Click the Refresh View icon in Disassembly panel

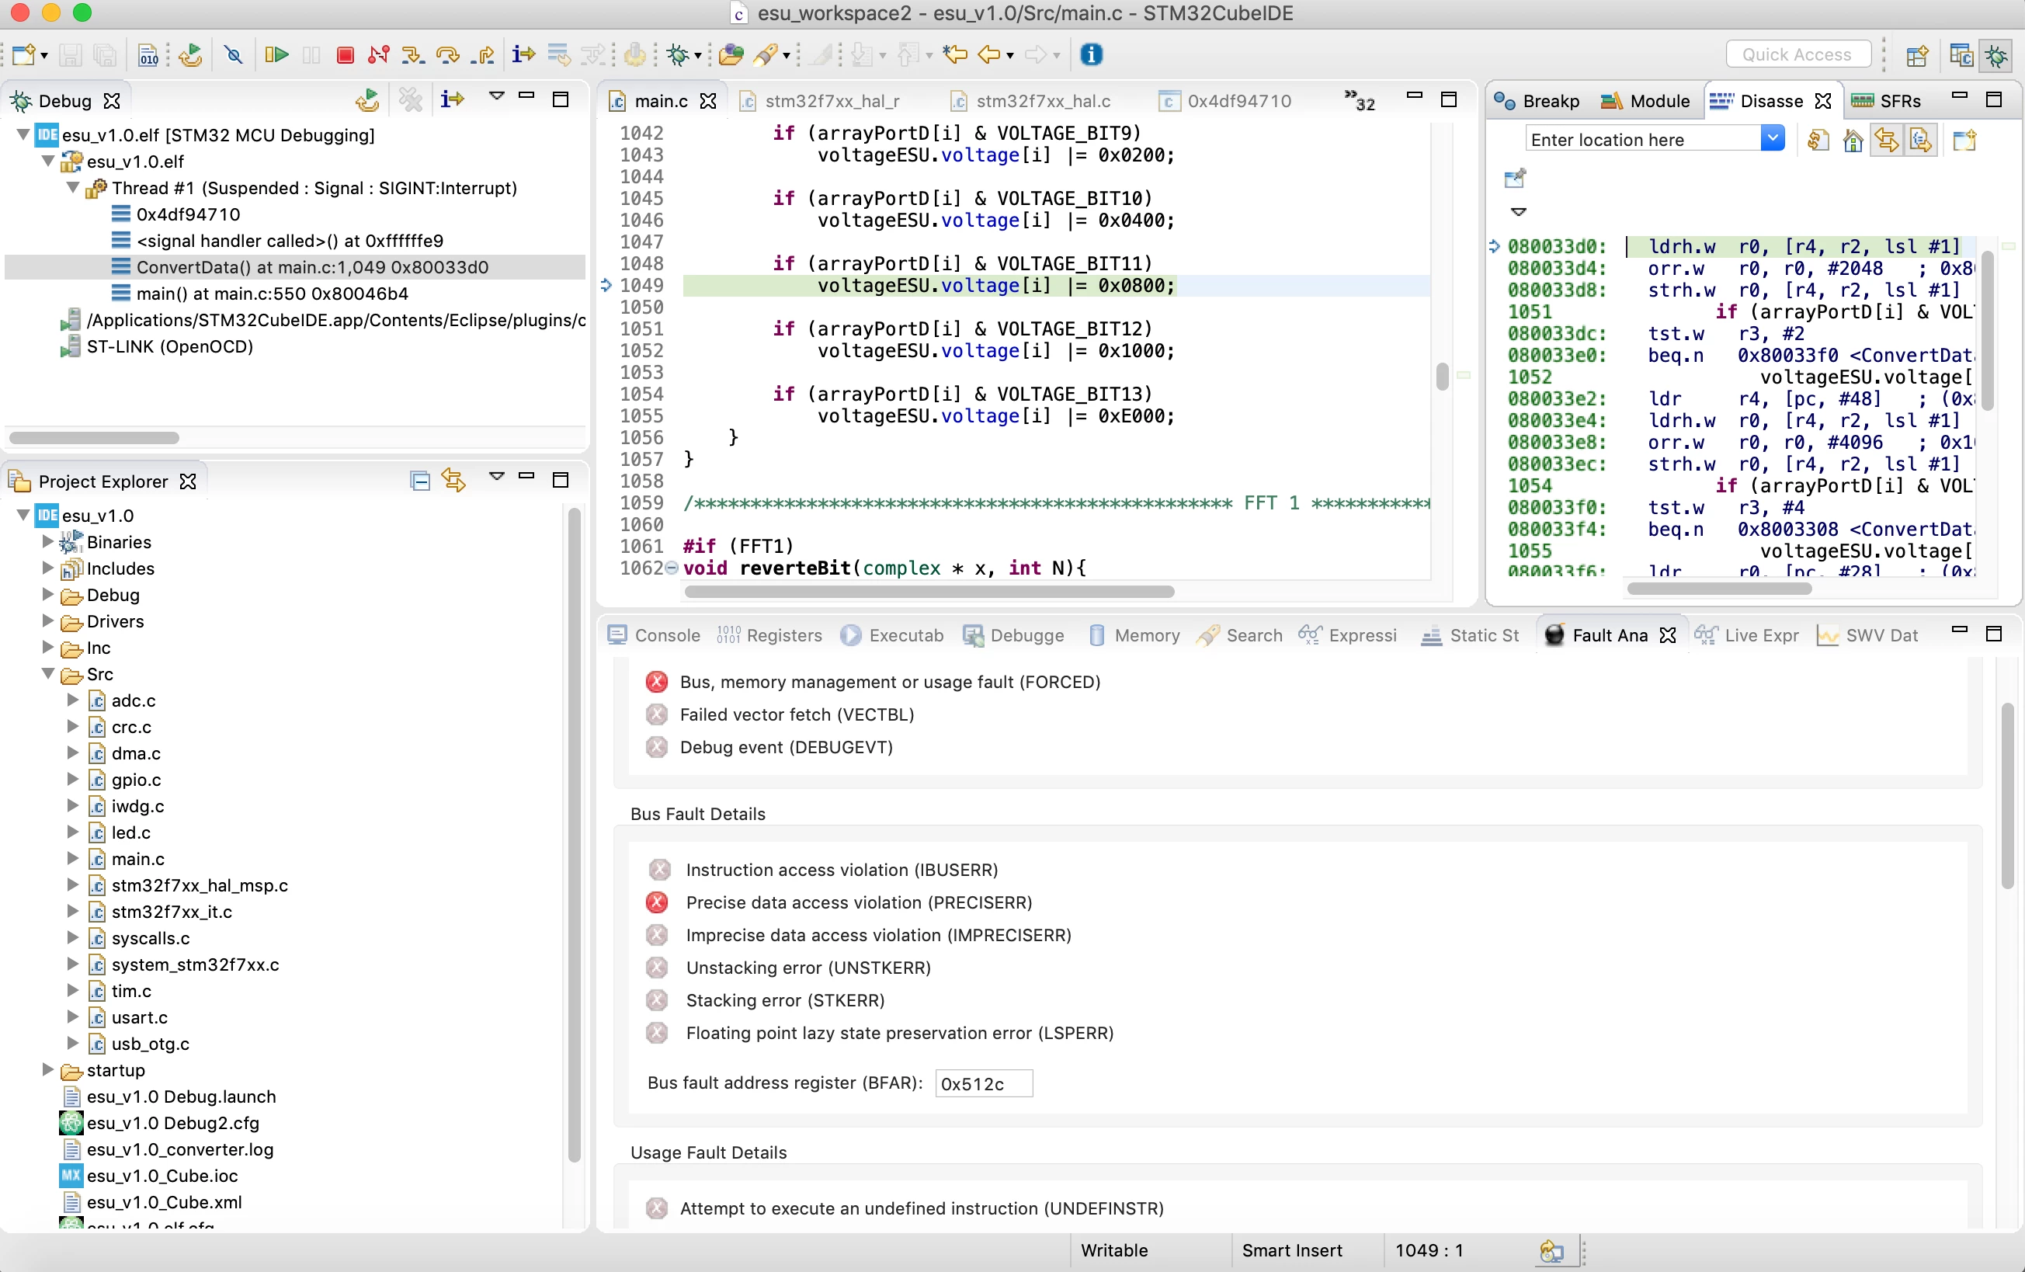pyautogui.click(x=1817, y=140)
